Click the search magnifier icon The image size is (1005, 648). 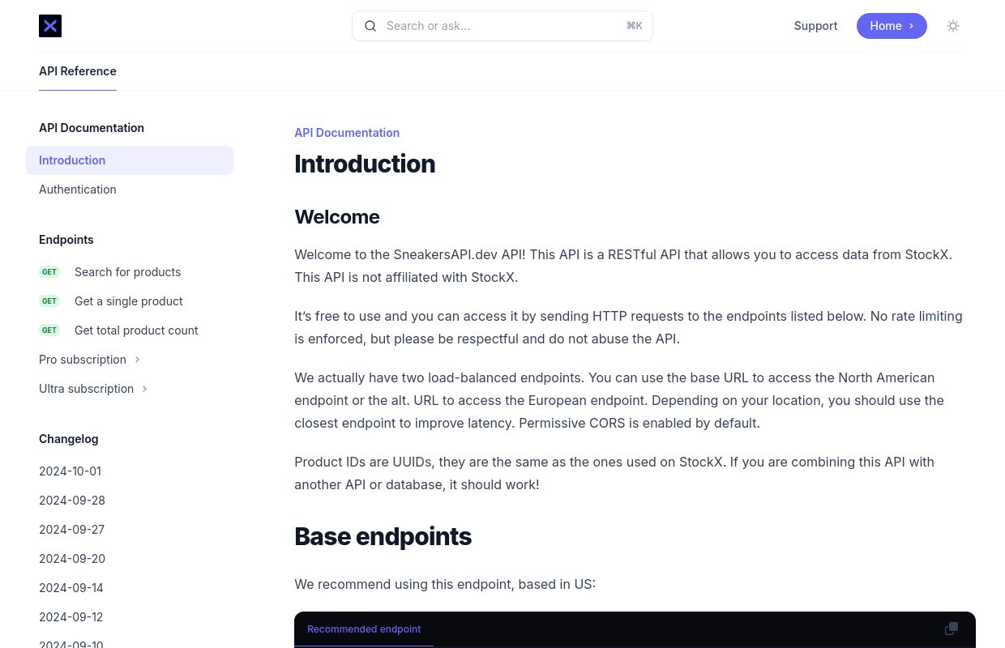pyautogui.click(x=370, y=26)
